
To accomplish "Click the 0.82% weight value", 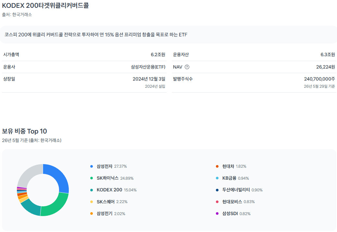I will [245, 214].
